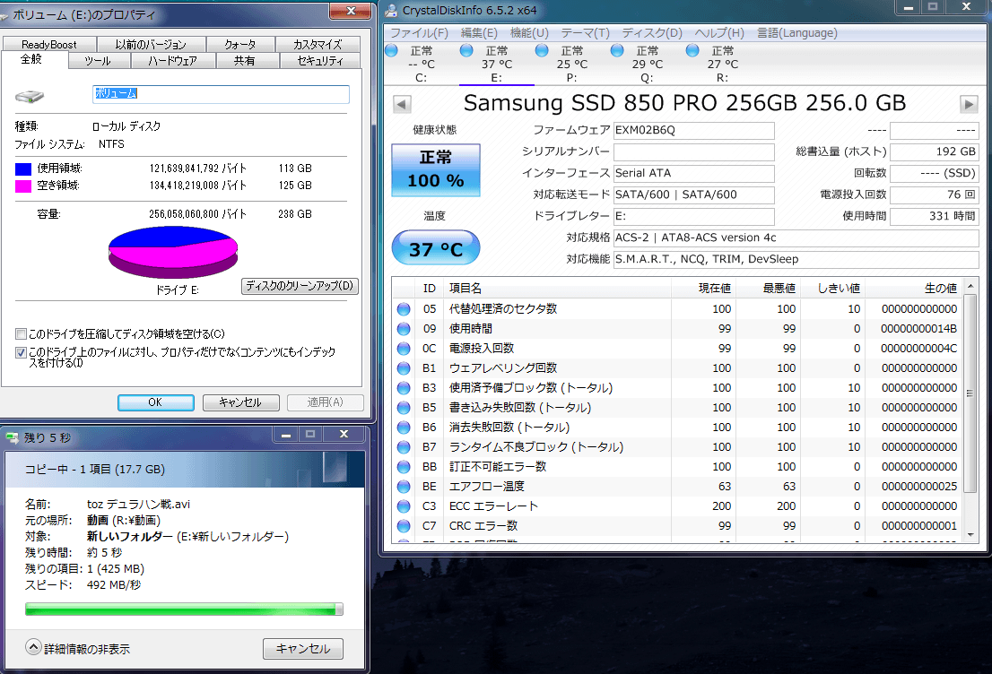Switch to the ハードウェア tab
The width and height of the screenshot is (992, 674).
tap(173, 61)
